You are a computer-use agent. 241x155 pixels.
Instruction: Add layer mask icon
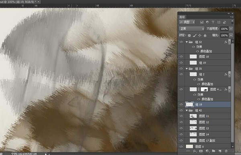(x=201, y=151)
